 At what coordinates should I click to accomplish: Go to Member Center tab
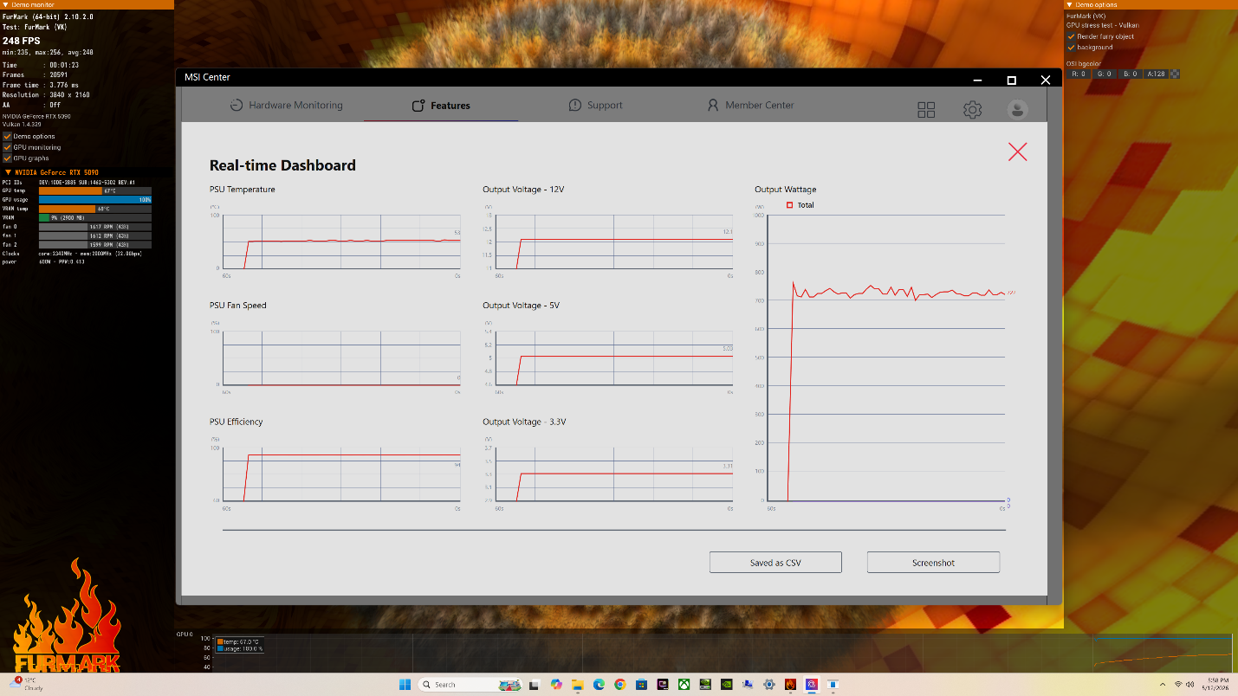tap(750, 106)
